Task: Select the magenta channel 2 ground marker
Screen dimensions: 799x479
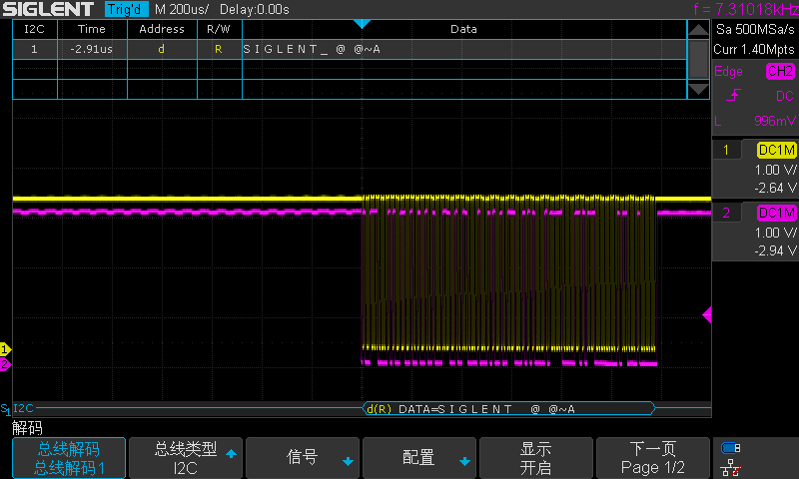Action: (x=5, y=365)
